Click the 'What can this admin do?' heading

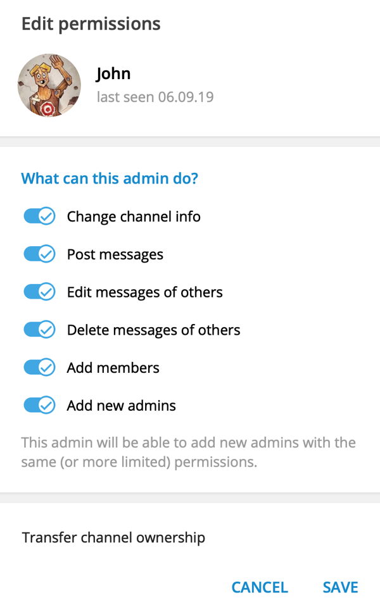[x=110, y=178]
